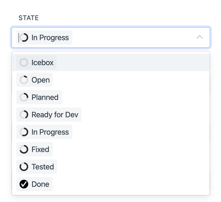Image resolution: width=221 pixels, height=202 pixels.
Task: Select In Progress in the dropdown list
Action: pyautogui.click(x=50, y=132)
